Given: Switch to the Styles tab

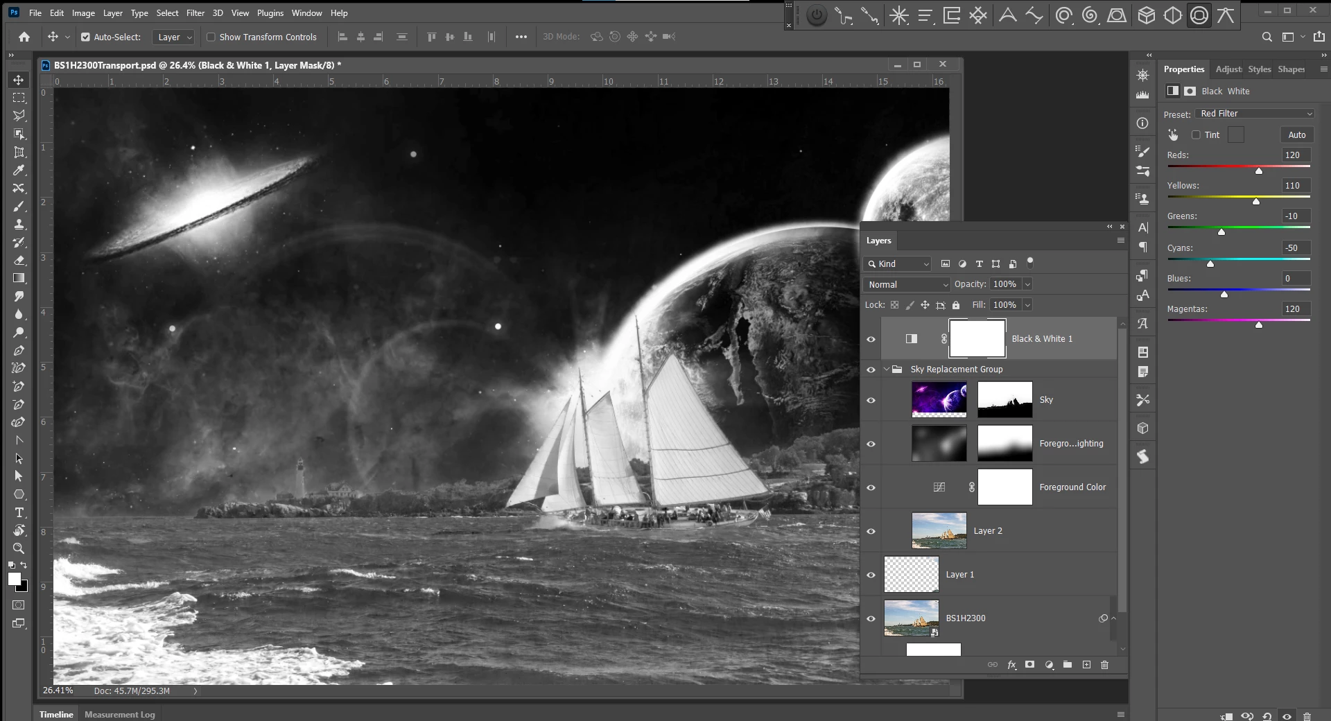Looking at the screenshot, I should (1260, 69).
